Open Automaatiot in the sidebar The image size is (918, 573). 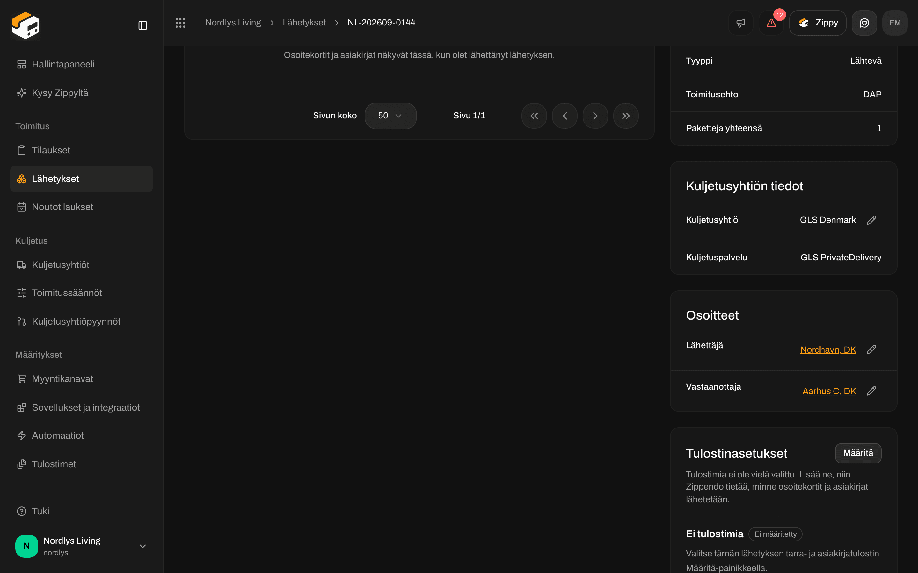(82, 435)
